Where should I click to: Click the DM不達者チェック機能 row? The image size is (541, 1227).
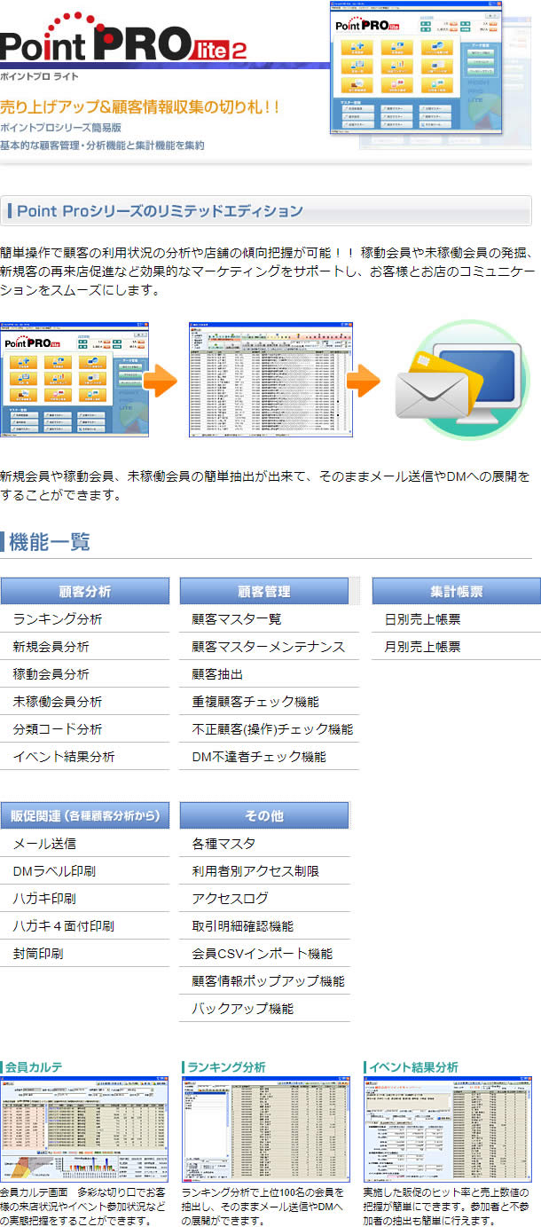270,756
